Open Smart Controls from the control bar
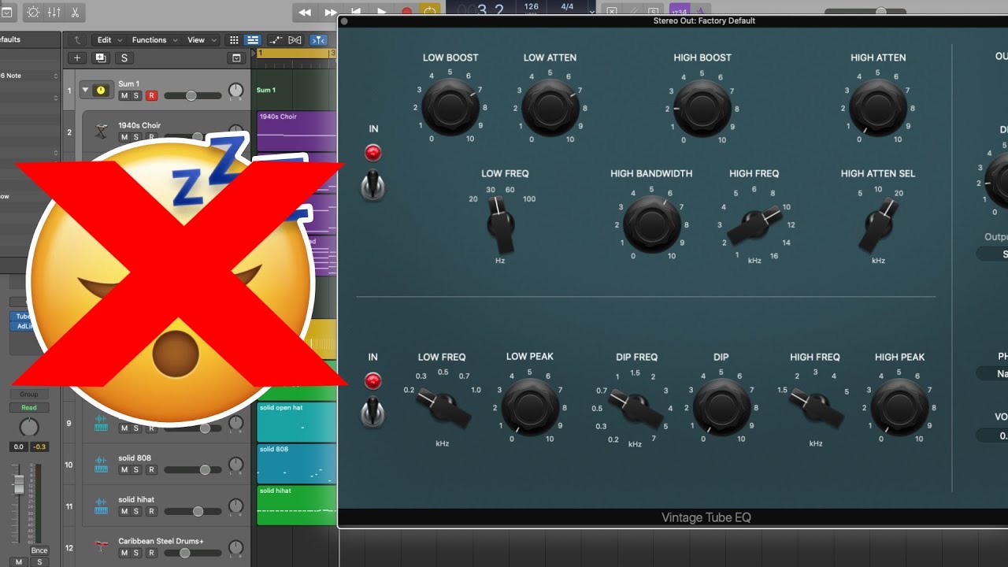1008x567 pixels. (x=33, y=12)
